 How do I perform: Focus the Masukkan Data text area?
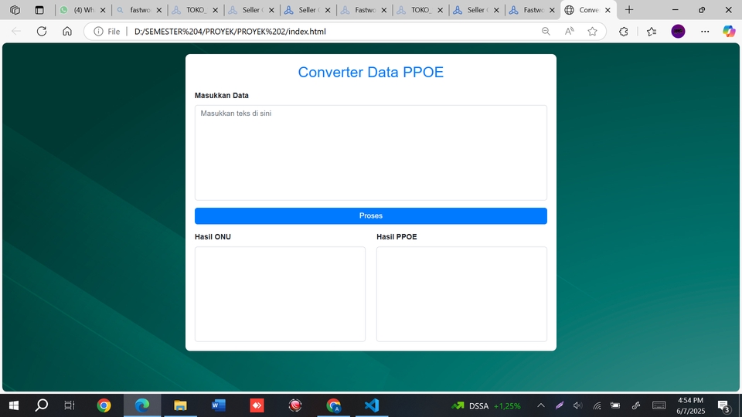pyautogui.click(x=370, y=153)
